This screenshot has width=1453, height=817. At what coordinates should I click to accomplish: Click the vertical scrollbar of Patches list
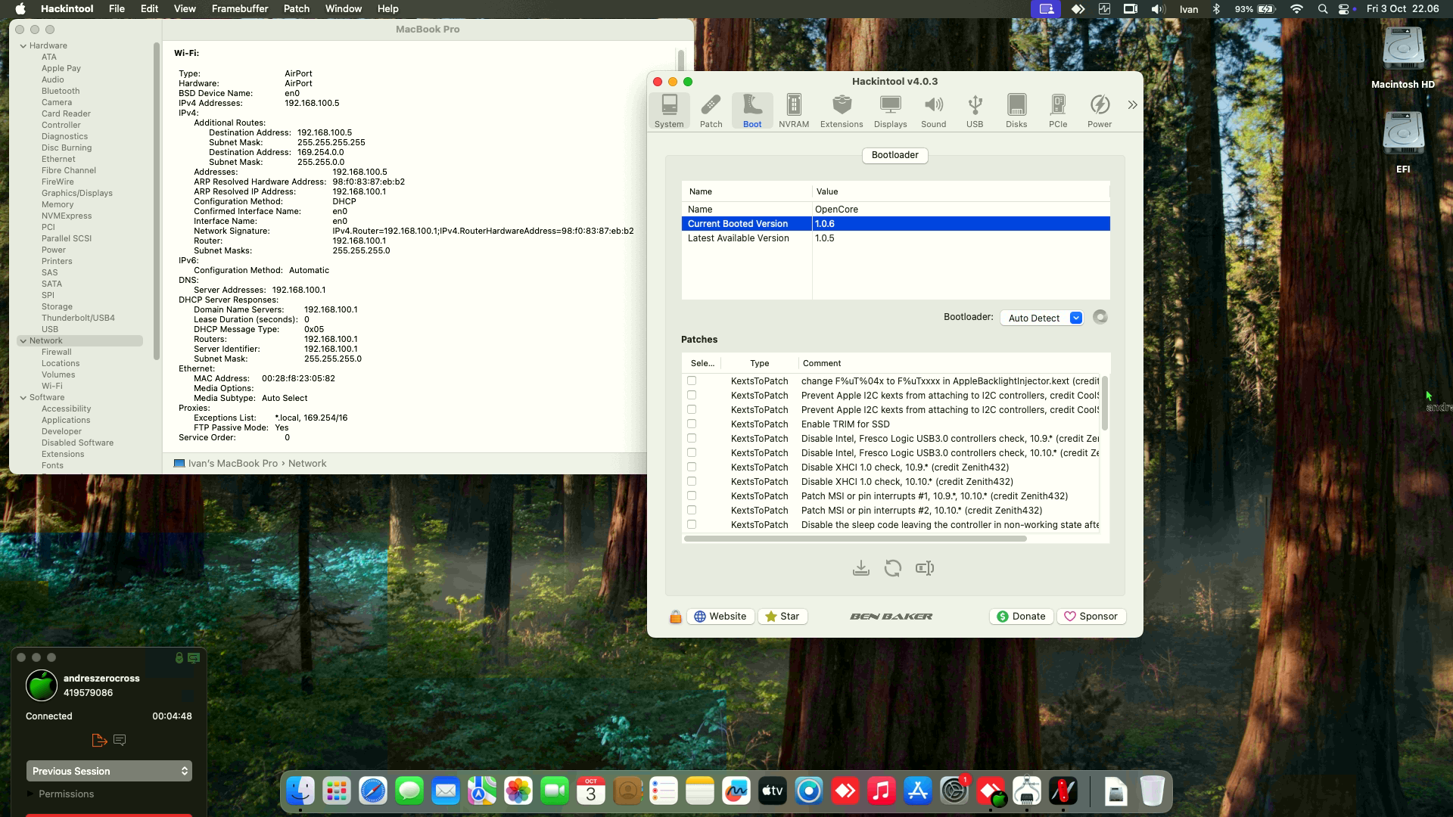click(1105, 403)
